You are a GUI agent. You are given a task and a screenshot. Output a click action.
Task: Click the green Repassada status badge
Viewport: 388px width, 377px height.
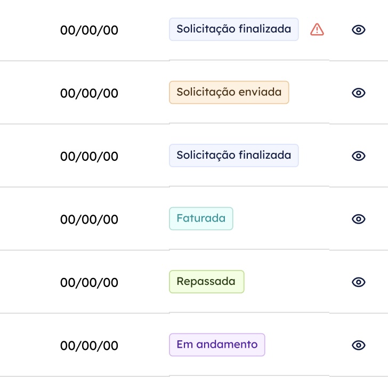coord(206,282)
